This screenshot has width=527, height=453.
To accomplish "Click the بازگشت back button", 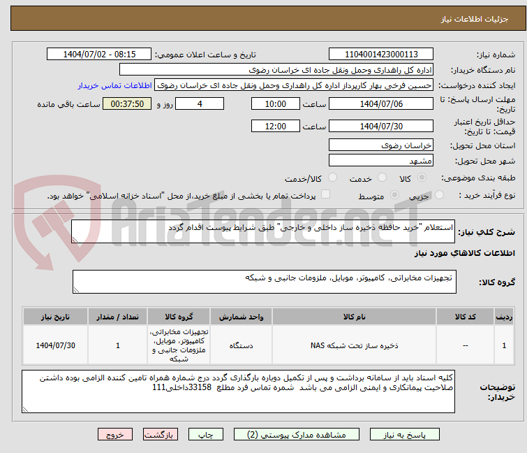I will (161, 434).
